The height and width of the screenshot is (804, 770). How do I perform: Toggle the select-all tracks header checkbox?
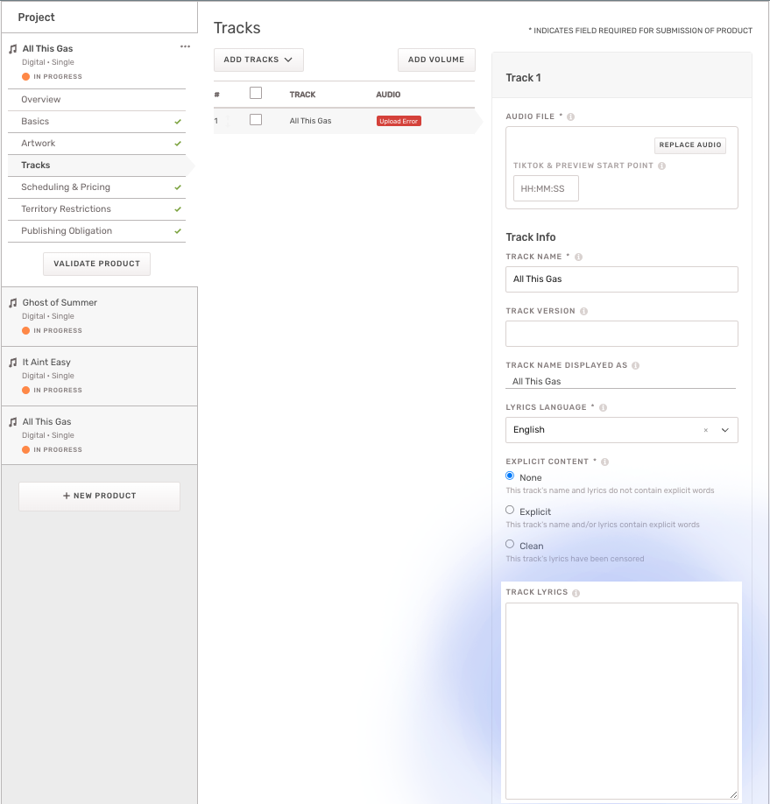pyautogui.click(x=256, y=93)
